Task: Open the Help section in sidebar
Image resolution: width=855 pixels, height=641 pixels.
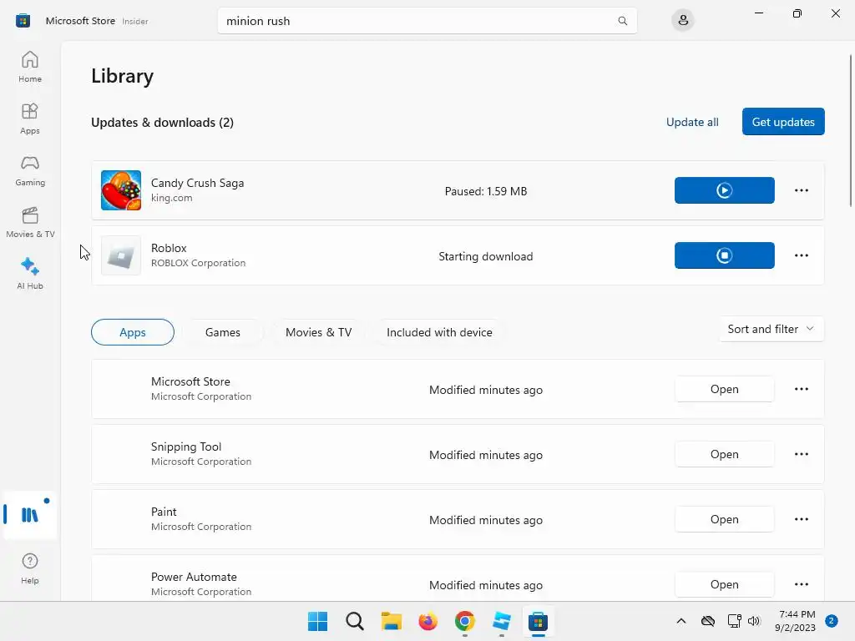Action: tap(30, 568)
